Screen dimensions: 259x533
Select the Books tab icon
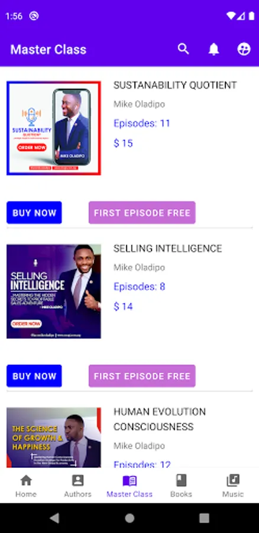tap(181, 480)
